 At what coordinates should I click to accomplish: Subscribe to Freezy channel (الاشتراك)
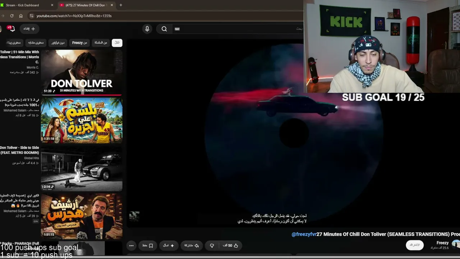pyautogui.click(x=414, y=245)
